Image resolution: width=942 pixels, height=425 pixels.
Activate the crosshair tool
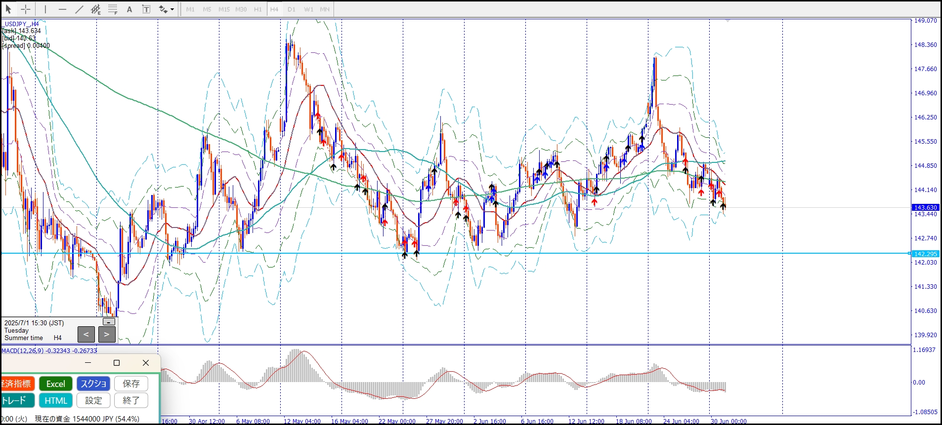[26, 9]
